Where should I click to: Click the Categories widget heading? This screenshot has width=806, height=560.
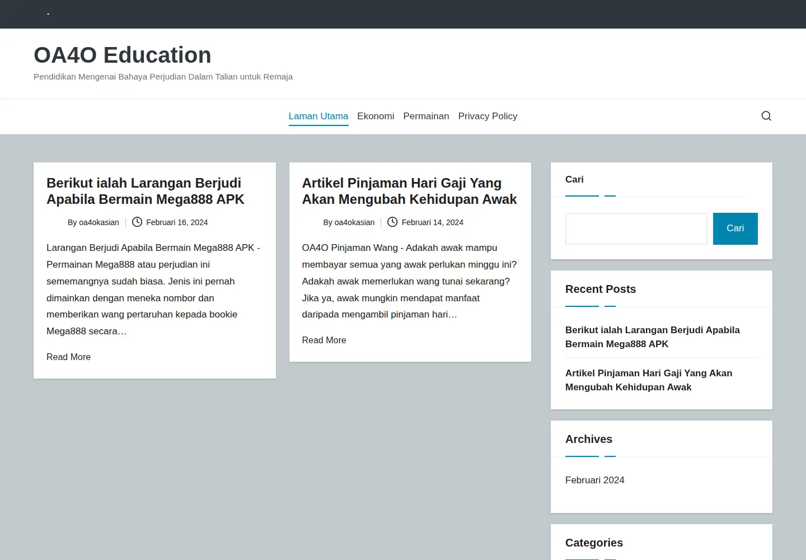pyautogui.click(x=594, y=543)
